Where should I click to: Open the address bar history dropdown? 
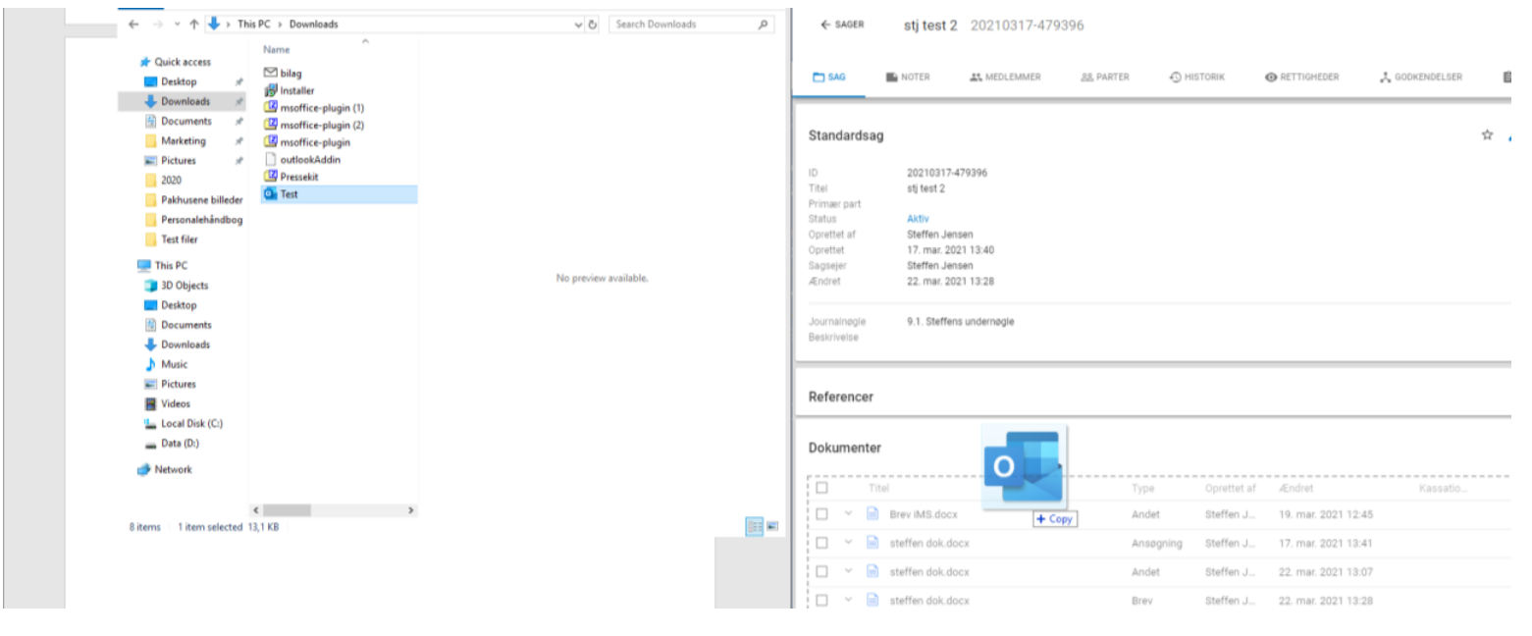pos(578,25)
